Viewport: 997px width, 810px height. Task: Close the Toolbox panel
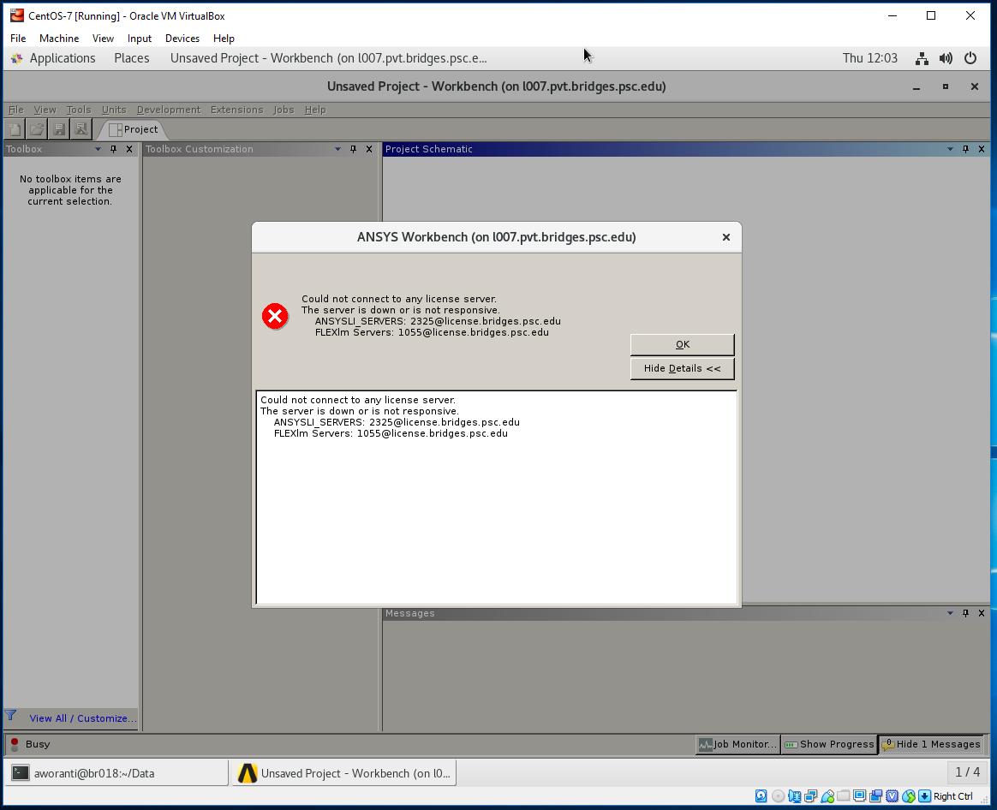[129, 149]
